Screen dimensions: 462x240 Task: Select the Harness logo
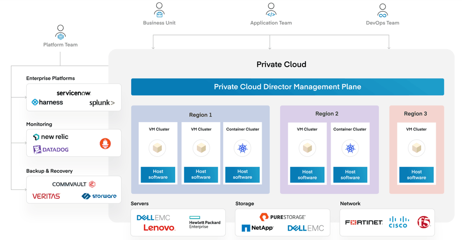click(x=47, y=102)
